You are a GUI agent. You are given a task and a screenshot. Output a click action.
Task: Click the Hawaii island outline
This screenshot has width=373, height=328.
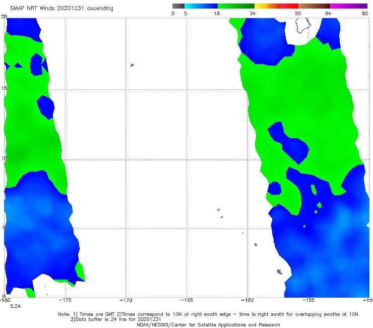pos(303,26)
